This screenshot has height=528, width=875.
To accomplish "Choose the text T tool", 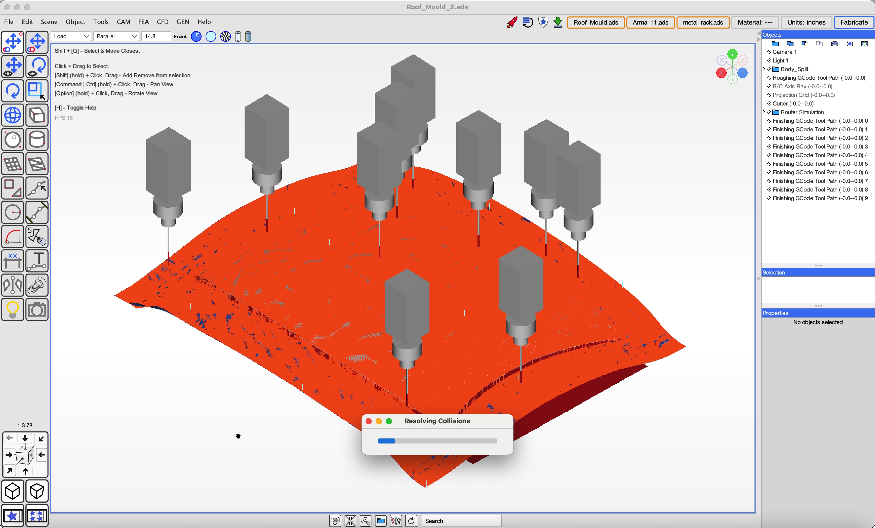I will [37, 261].
